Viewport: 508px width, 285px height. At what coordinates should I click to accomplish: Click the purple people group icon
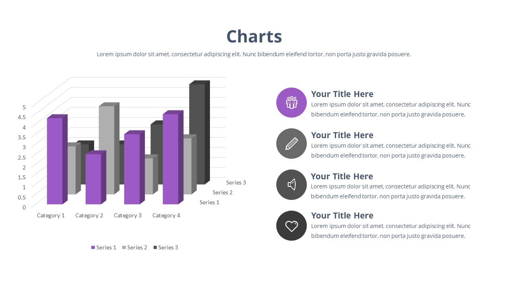(x=291, y=103)
